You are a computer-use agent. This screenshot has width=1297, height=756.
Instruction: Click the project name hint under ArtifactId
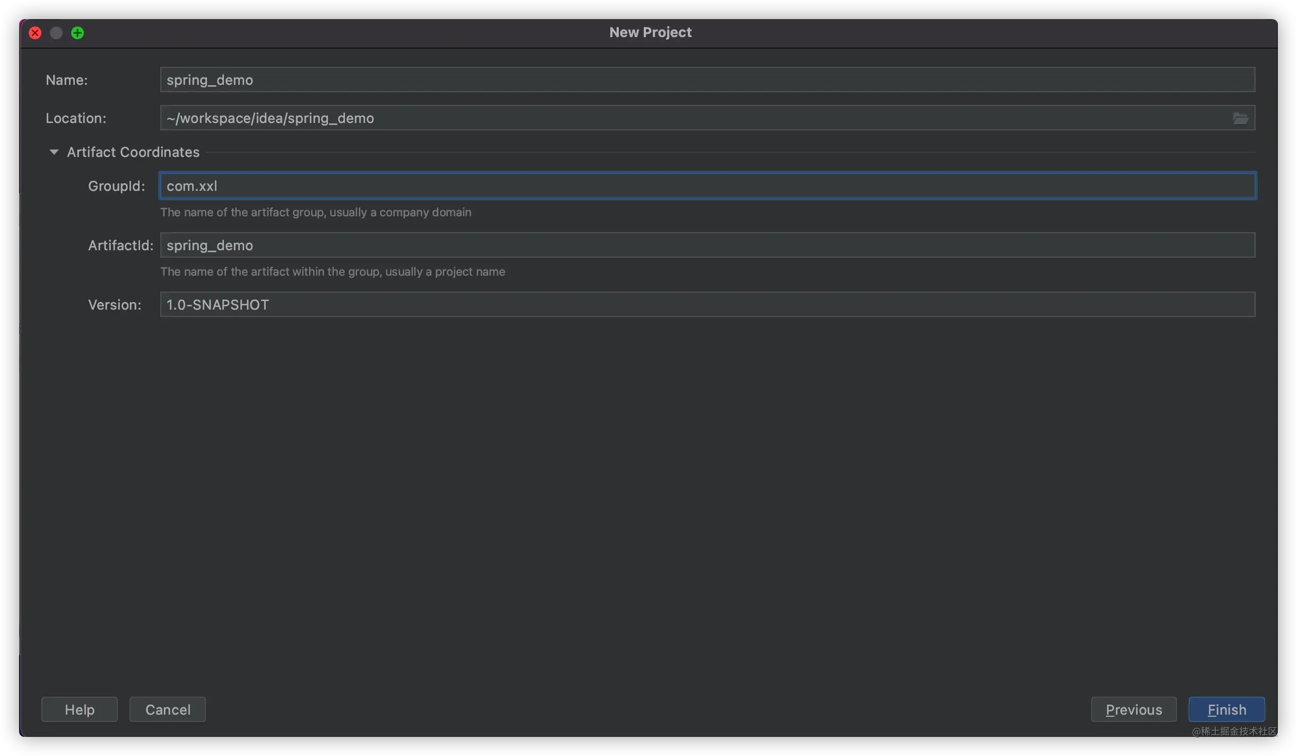coord(333,271)
